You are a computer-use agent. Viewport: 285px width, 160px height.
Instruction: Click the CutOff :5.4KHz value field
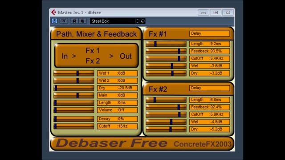209,58
